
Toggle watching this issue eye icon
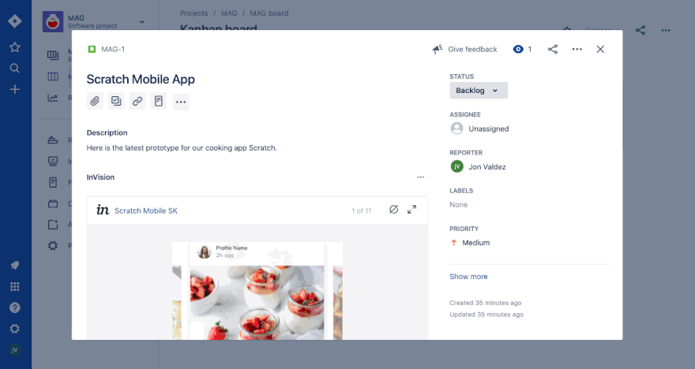point(518,49)
